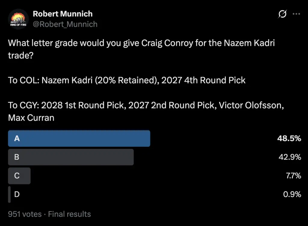Click the 951 votes count
The width and height of the screenshot is (308, 226).
point(25,214)
